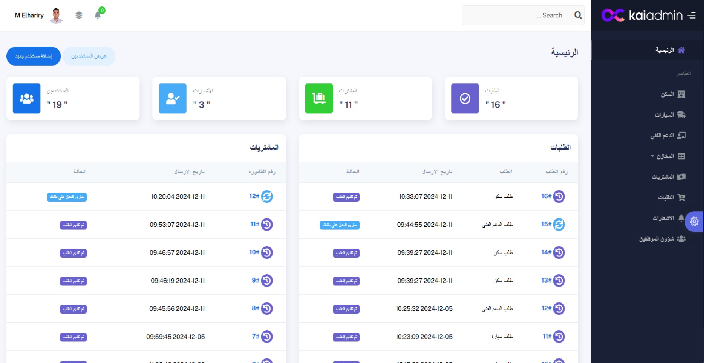Click عرض المستخدمين button
The height and width of the screenshot is (363, 704).
(89, 56)
